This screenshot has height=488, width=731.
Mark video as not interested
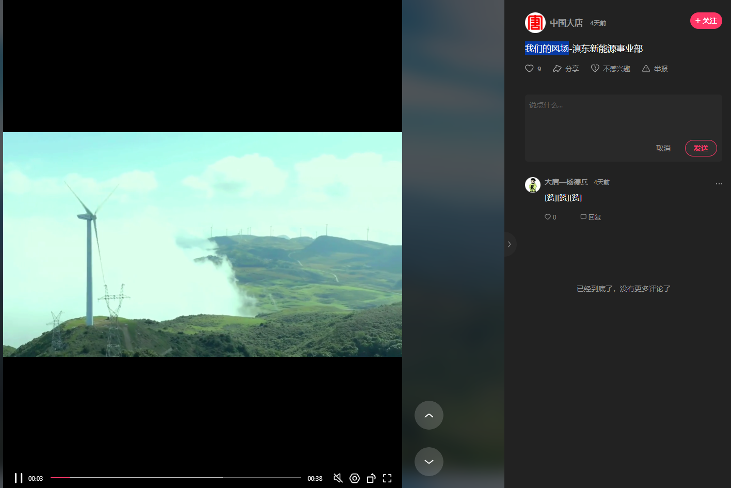click(x=610, y=69)
